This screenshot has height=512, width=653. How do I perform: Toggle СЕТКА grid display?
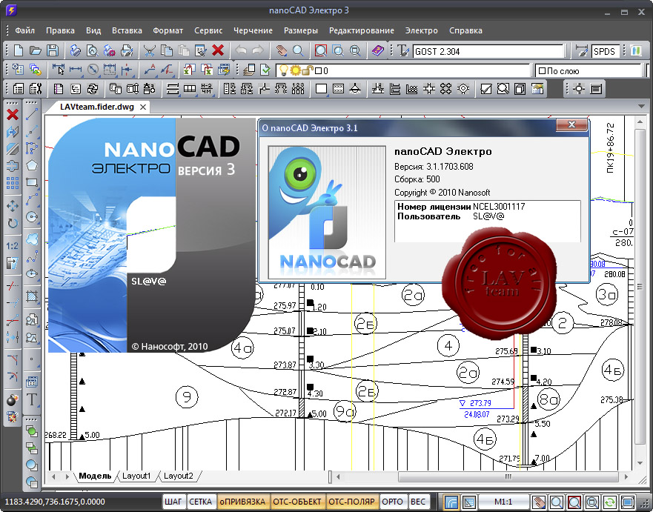201,502
